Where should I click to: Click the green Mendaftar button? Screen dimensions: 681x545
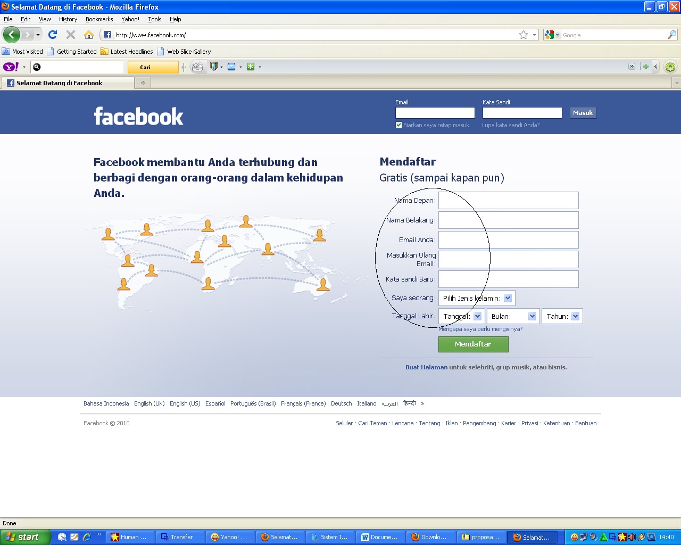(473, 344)
